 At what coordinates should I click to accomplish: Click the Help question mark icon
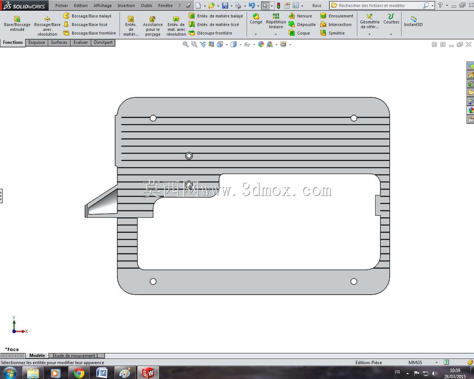[x=440, y=5]
